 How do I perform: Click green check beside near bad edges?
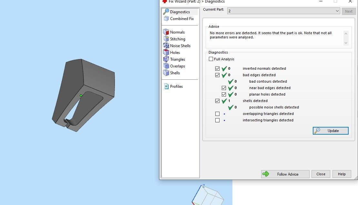coord(230,88)
